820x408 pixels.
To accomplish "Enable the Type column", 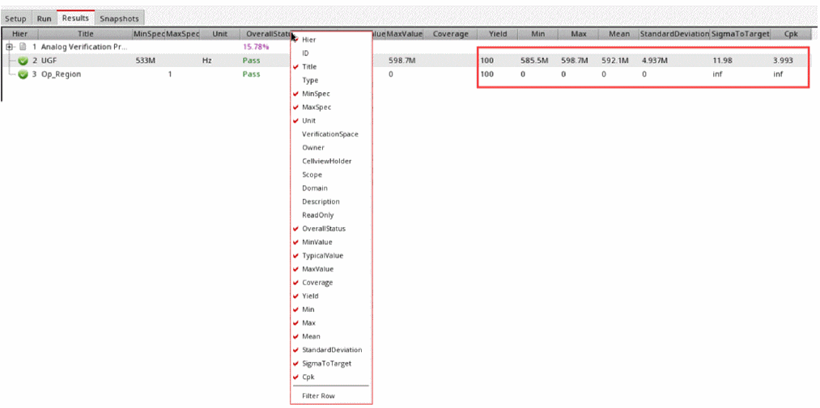I will point(331,80).
